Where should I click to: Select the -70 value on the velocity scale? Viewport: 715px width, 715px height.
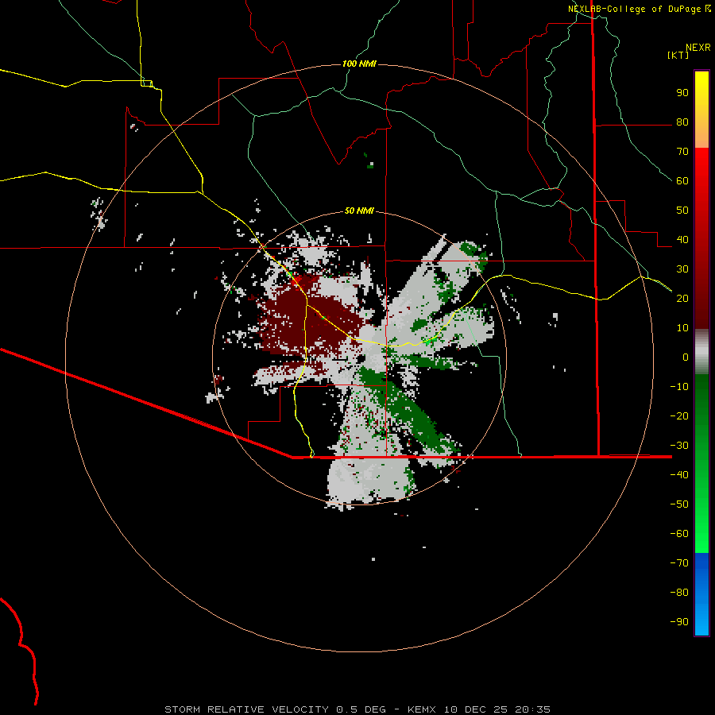coord(679,563)
